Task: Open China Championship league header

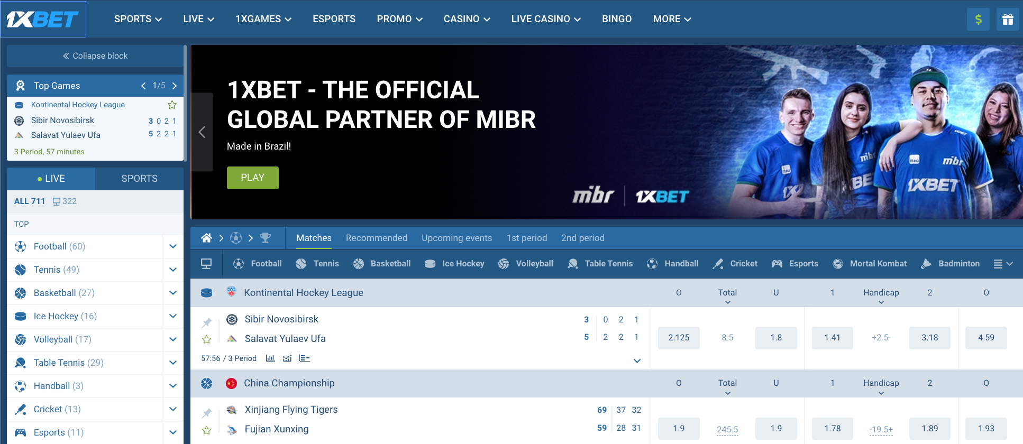Action: pyautogui.click(x=289, y=383)
